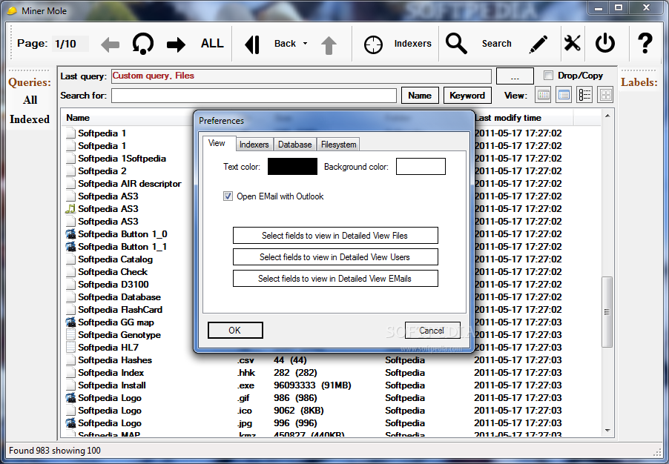Select the Softpedia Hashes file
Screen dimensions: 669x464
115,360
